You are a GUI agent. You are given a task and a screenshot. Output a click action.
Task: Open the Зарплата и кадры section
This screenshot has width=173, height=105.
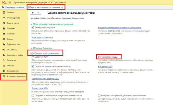click(x=15, y=55)
